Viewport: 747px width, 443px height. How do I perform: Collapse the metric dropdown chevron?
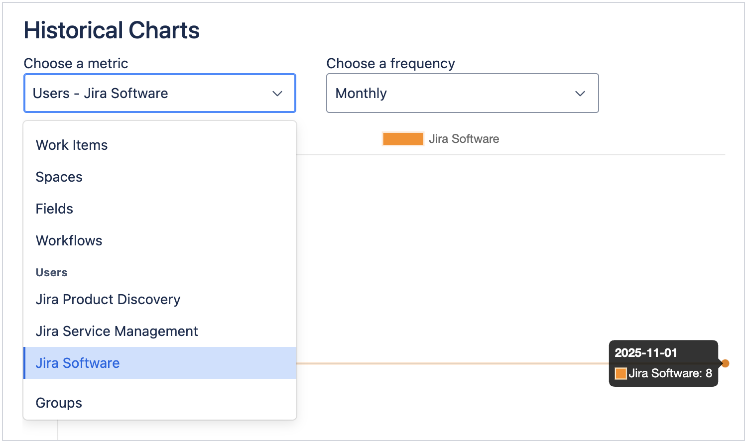click(x=277, y=93)
